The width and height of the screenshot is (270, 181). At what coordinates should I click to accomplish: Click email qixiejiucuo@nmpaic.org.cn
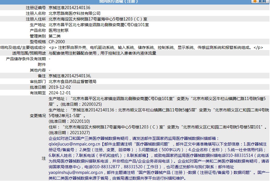pyautogui.click(x=74, y=144)
